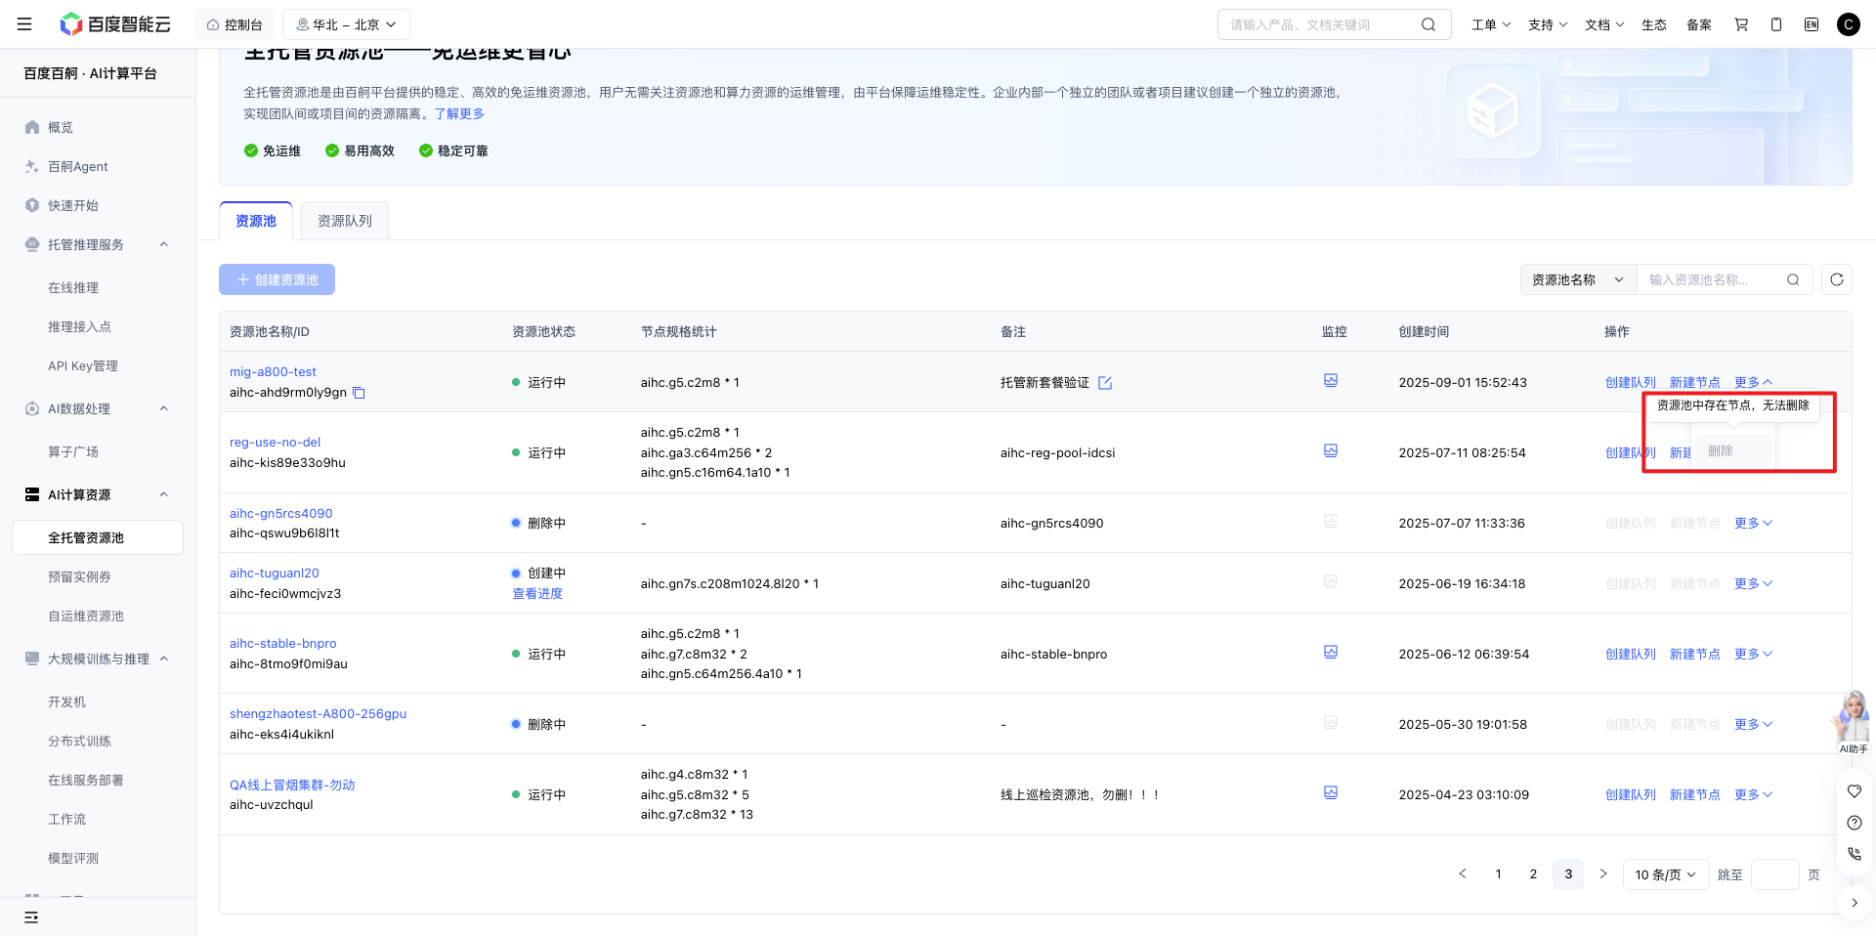Click the help question mark floating icon
This screenshot has height=936, width=1876.
(x=1855, y=823)
